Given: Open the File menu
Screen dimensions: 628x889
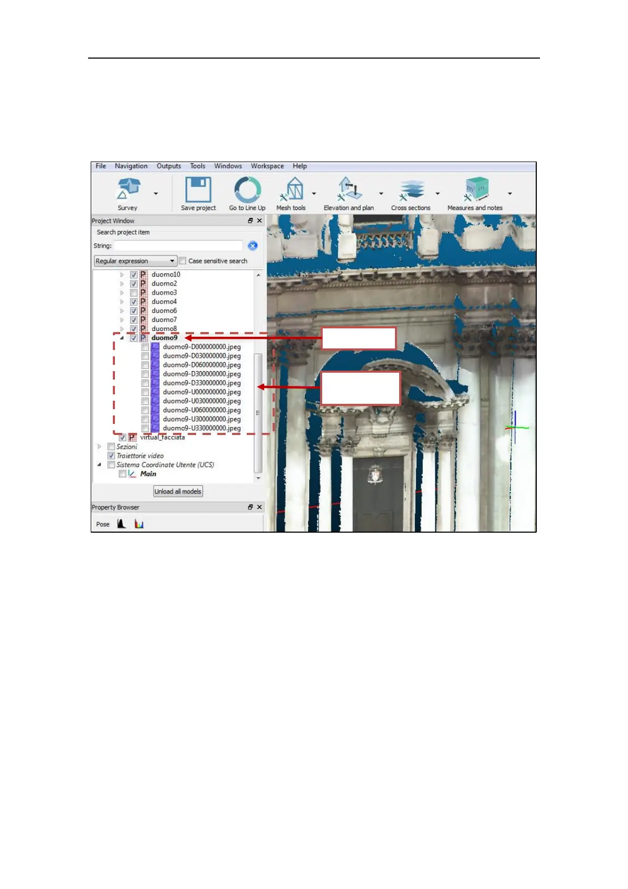Looking at the screenshot, I should click(101, 166).
